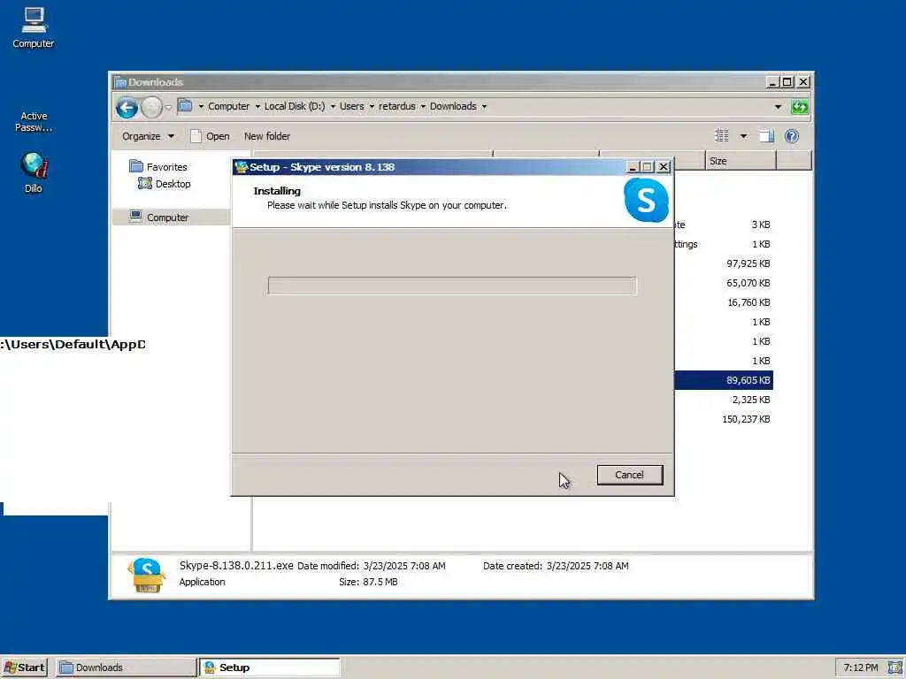Click the Skype-8.138.0.211.exe file name
The image size is (906, 679).
(x=236, y=566)
